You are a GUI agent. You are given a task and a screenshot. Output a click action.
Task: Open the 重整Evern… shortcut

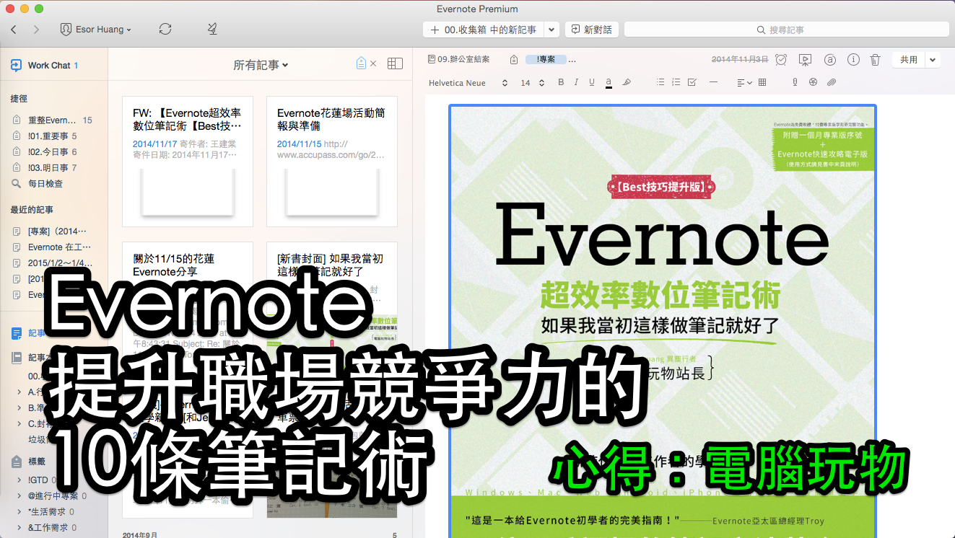52,120
